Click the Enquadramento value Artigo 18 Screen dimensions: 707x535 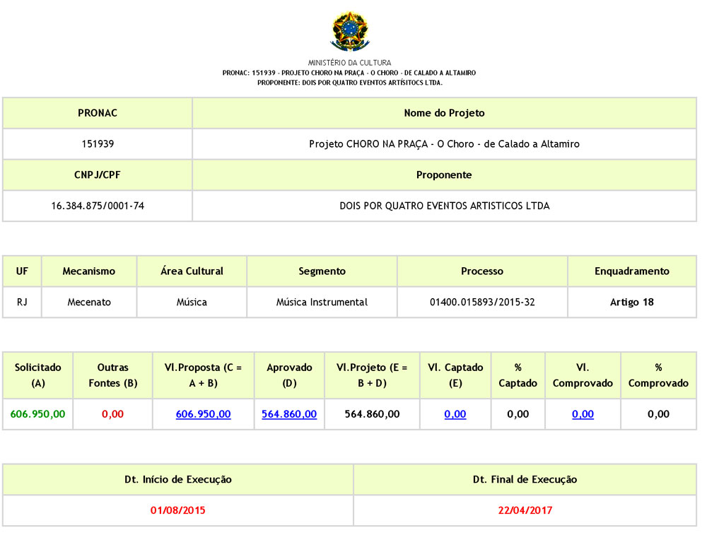(x=631, y=302)
